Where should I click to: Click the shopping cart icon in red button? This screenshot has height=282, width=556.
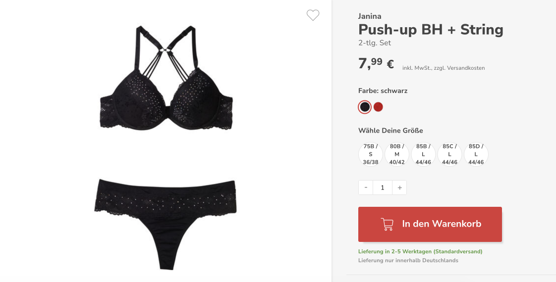point(387,224)
